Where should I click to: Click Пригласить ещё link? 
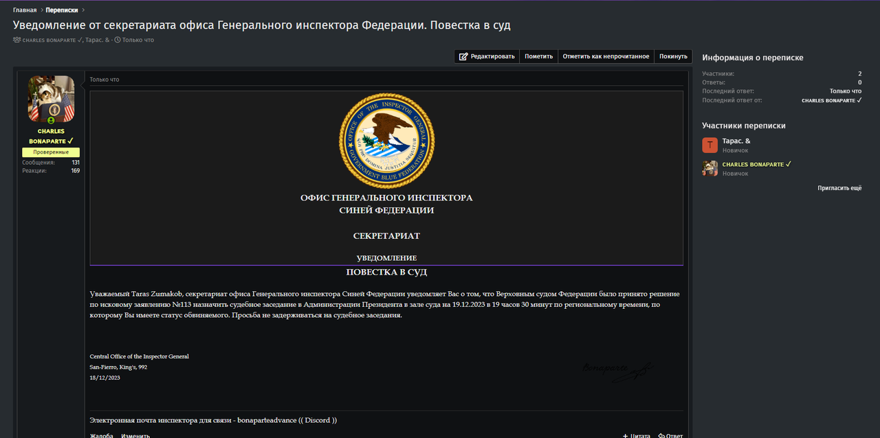[839, 187]
